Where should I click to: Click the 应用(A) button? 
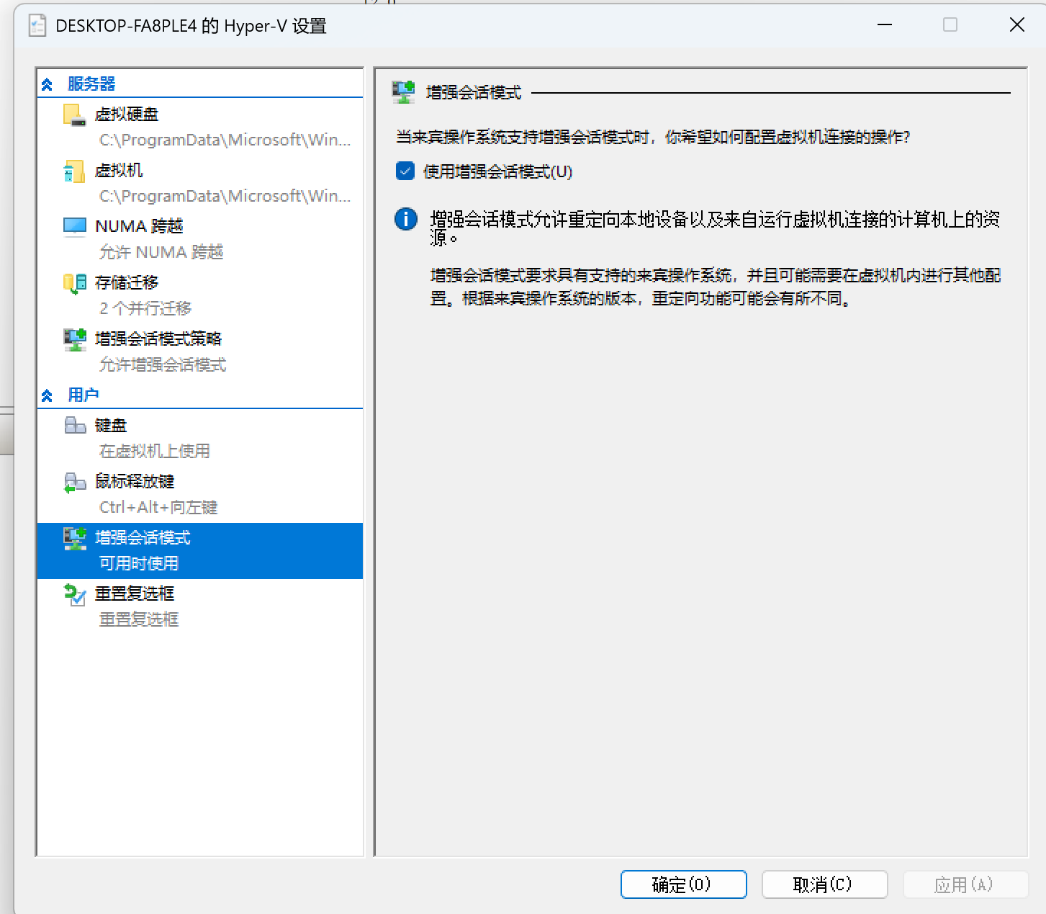965,884
